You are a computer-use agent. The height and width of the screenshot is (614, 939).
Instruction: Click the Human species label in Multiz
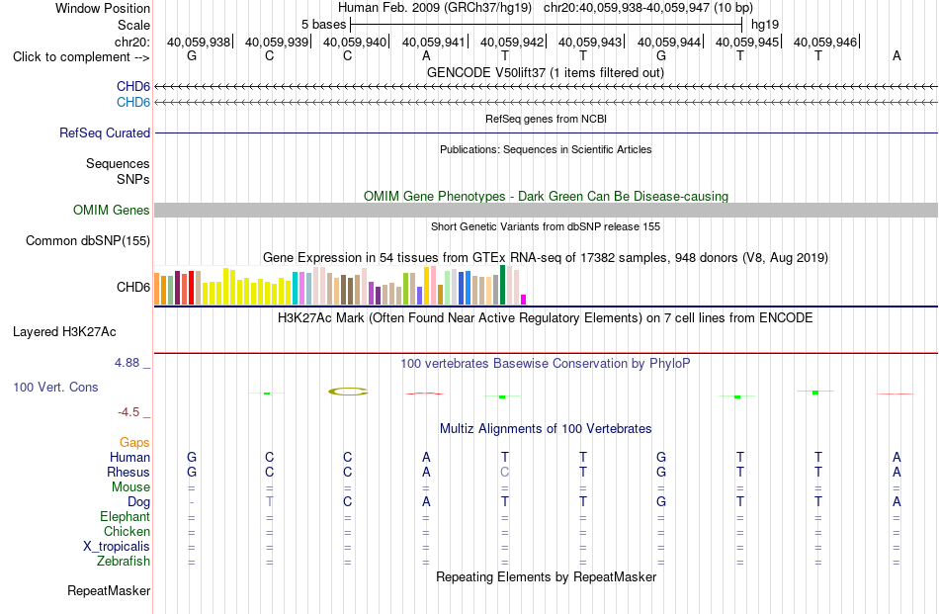pos(129,457)
